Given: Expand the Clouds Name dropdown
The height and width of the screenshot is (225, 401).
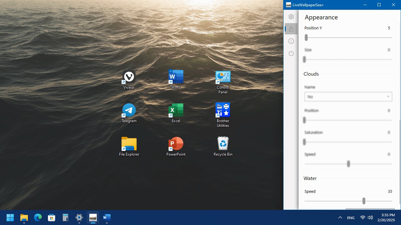Looking at the screenshot, I should [348, 97].
